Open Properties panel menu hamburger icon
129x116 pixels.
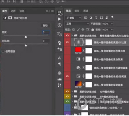[x=52, y=11]
